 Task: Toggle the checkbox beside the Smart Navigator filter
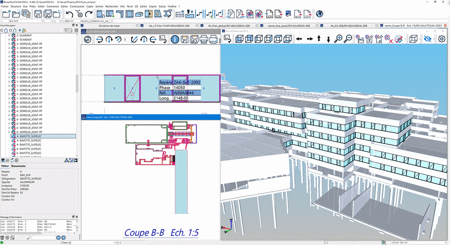point(61,30)
